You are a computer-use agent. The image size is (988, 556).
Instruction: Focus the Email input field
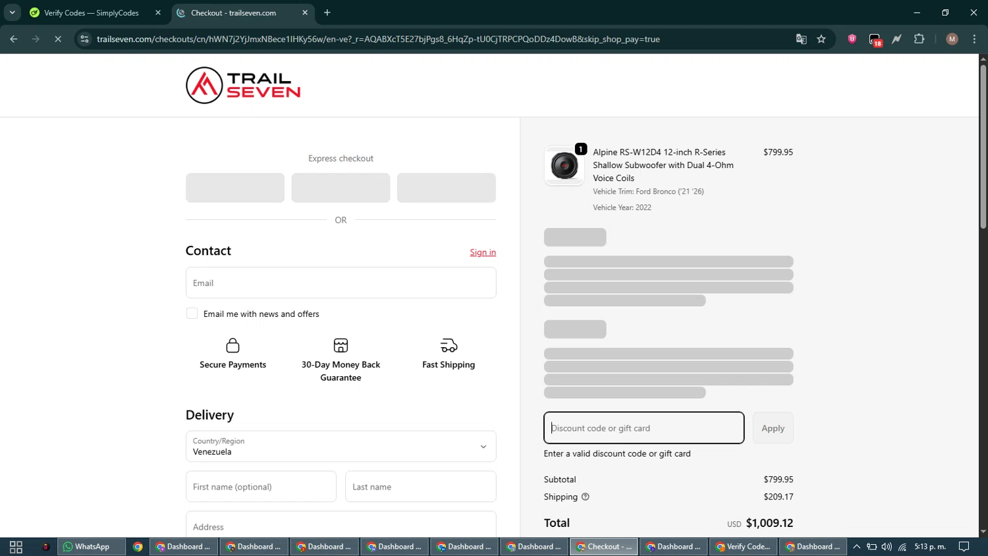(x=341, y=283)
